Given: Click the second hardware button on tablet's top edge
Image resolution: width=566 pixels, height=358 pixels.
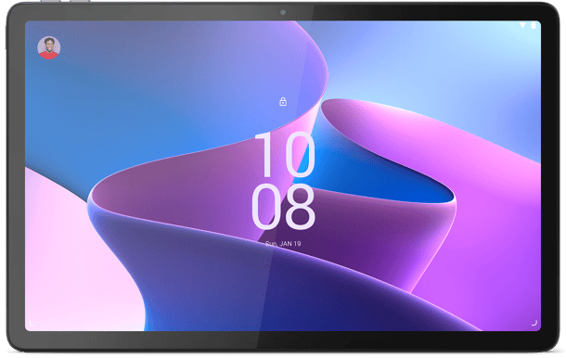Looking at the screenshot, I should tap(80, 1).
